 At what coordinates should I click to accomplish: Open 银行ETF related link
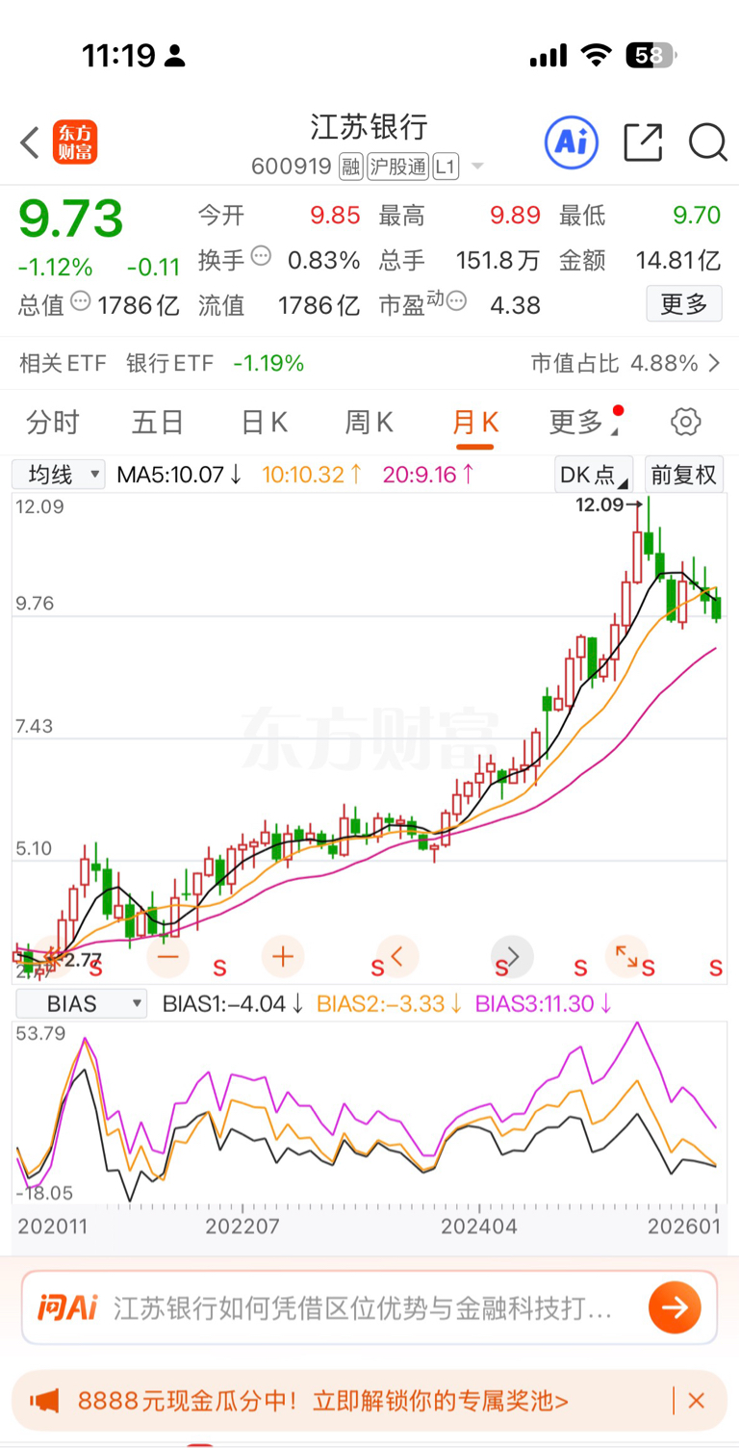[x=169, y=363]
